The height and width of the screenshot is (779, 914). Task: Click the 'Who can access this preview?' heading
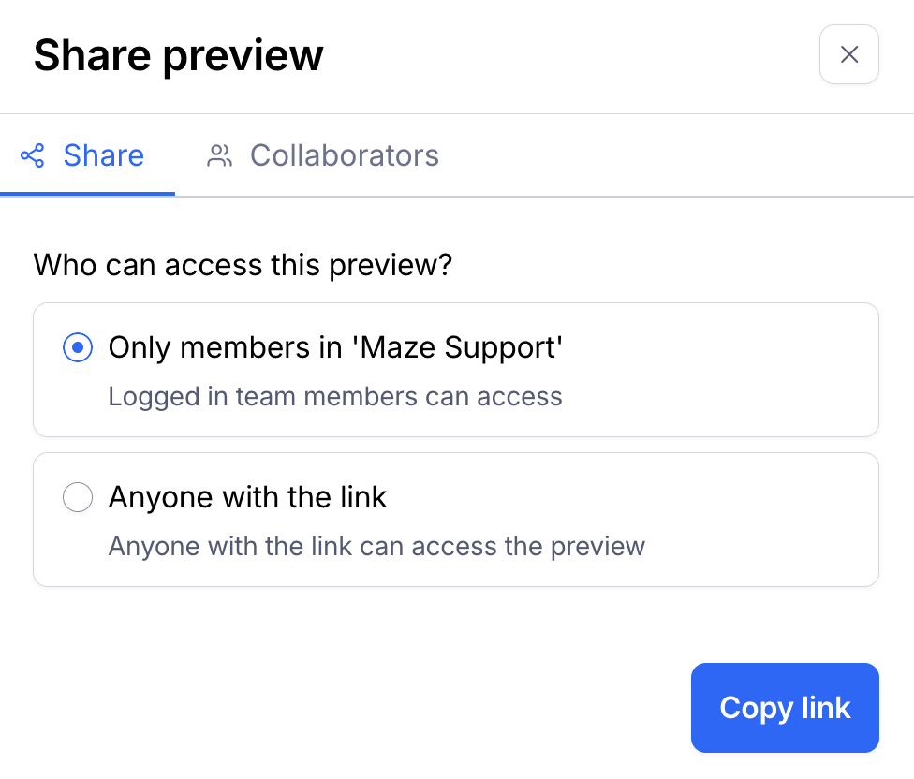pyautogui.click(x=243, y=265)
